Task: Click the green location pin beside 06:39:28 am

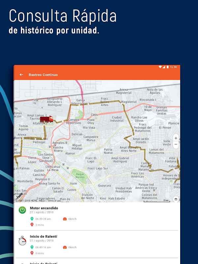Action: (32, 219)
